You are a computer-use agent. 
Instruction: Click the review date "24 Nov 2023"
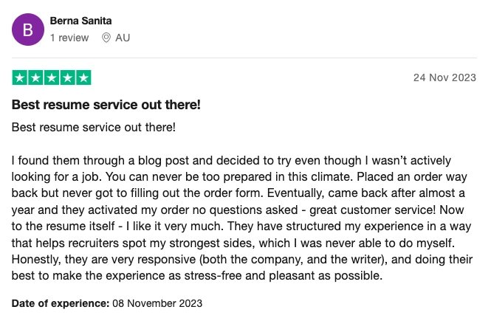point(444,77)
